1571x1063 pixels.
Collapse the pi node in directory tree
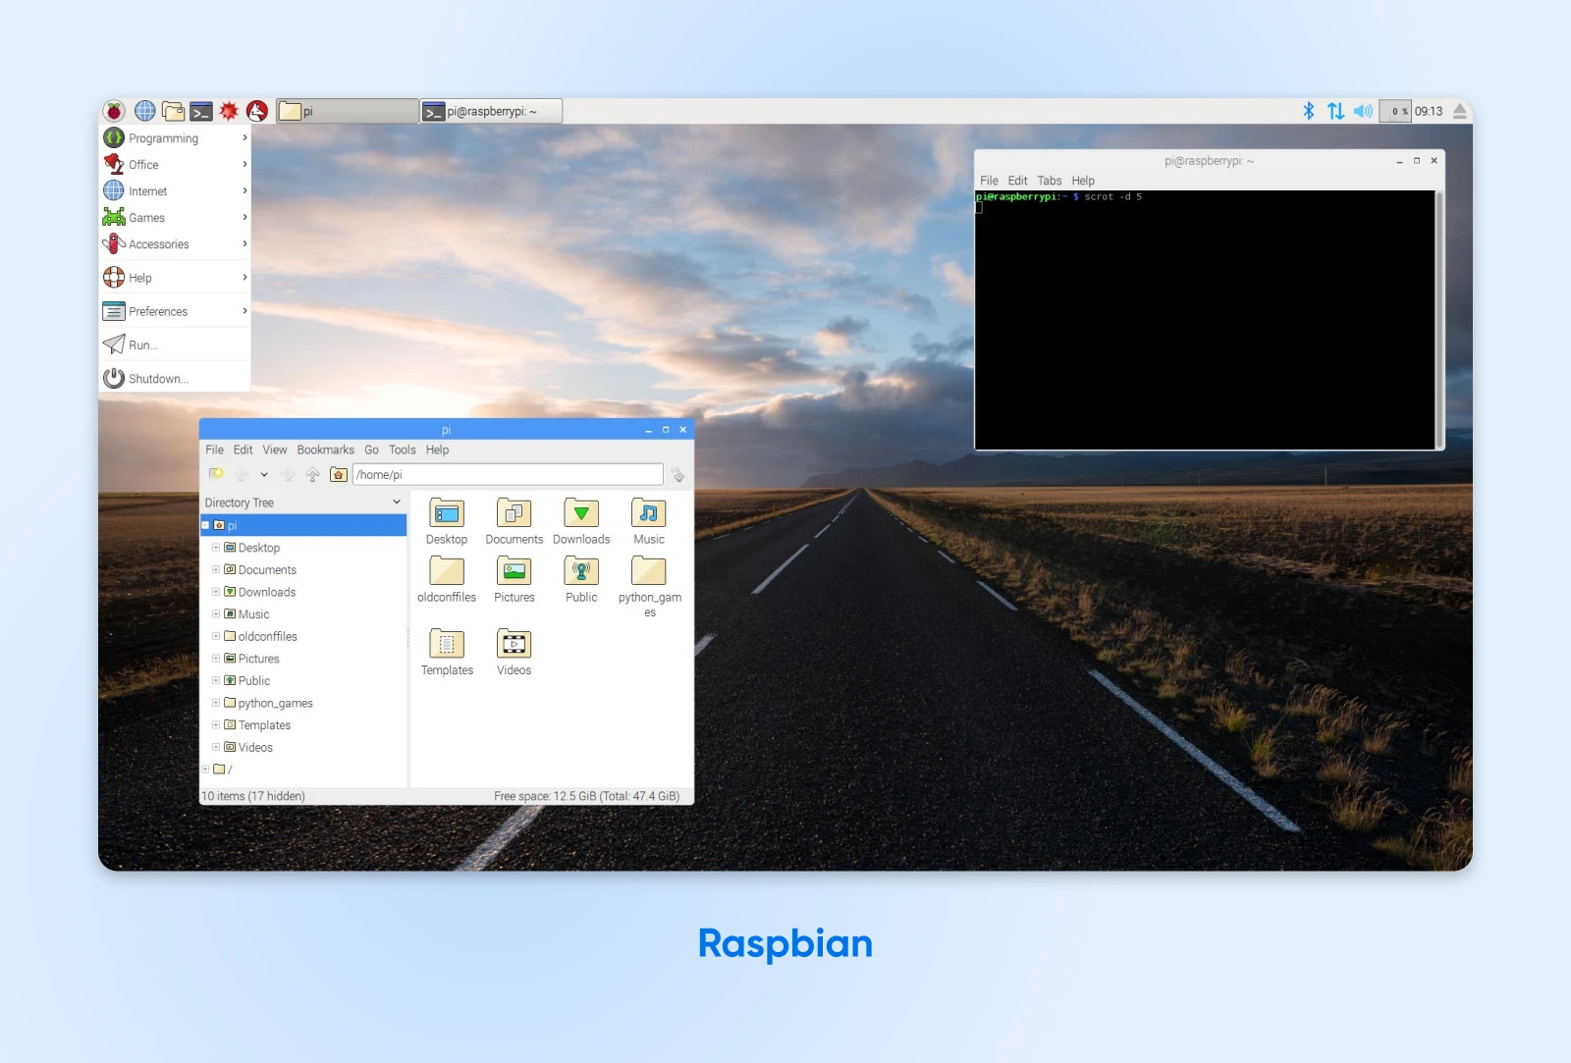click(205, 525)
